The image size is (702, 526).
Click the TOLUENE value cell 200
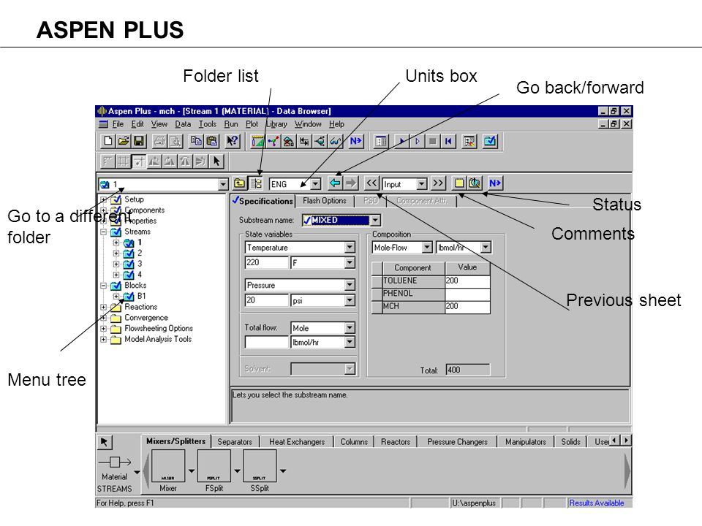pos(467,281)
